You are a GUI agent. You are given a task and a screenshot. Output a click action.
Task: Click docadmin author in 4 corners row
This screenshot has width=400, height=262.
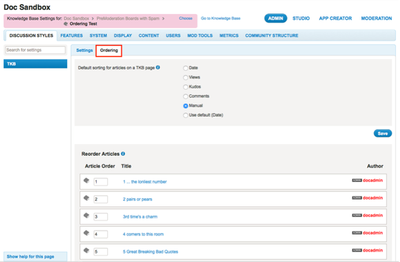pos(373,232)
